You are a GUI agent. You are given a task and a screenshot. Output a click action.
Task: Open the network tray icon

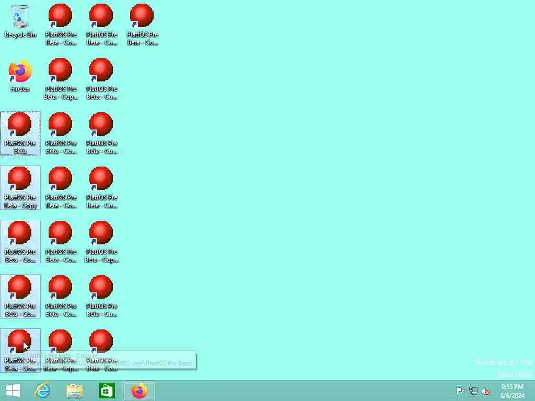click(473, 391)
